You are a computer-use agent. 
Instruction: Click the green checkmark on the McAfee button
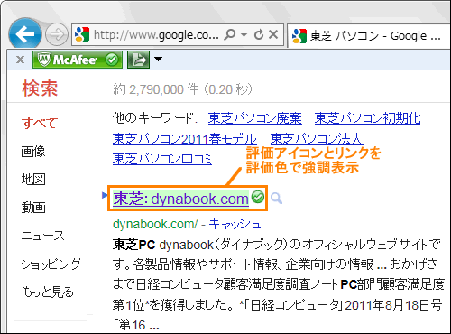click(x=112, y=60)
